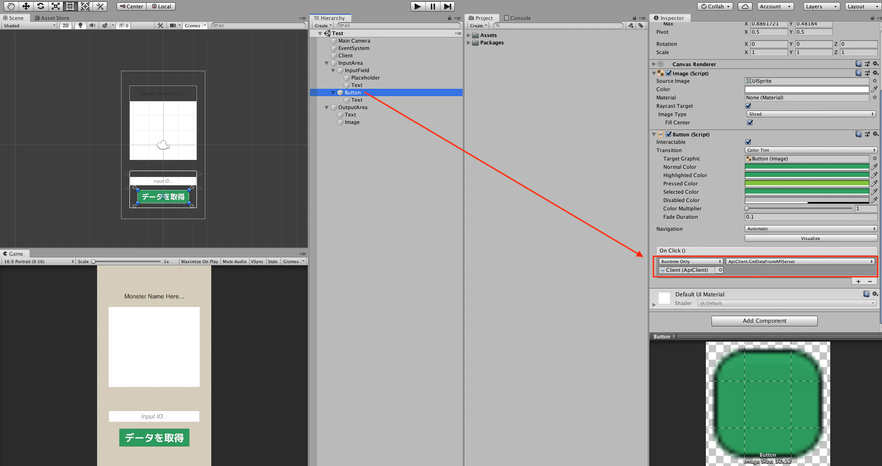Toggle Raycast Target checkbox
The width and height of the screenshot is (882, 466).
pos(748,106)
